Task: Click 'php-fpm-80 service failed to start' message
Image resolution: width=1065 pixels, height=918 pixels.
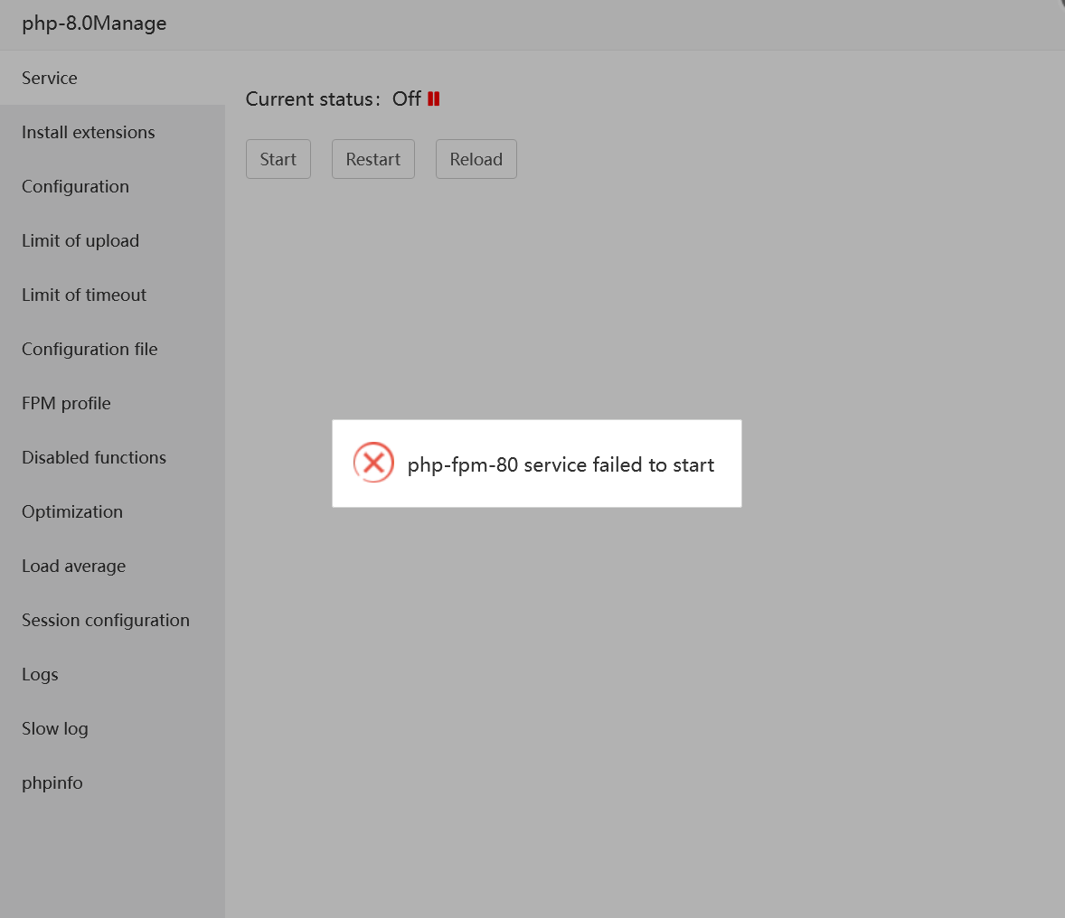Action: pyautogui.click(x=561, y=465)
